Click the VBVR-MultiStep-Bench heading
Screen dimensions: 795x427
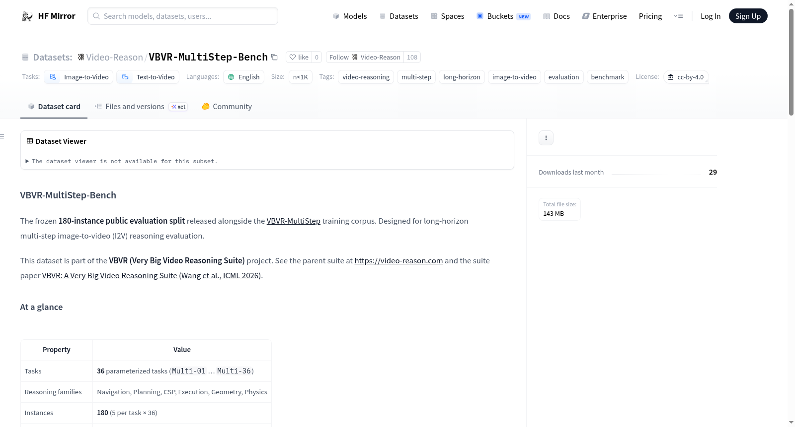click(x=68, y=195)
